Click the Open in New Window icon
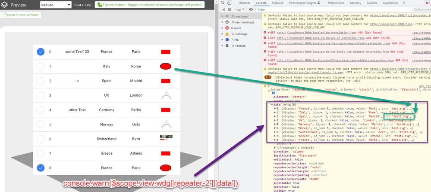Image resolution: width=431 pixels, height=192 pixels. [x=4, y=15]
